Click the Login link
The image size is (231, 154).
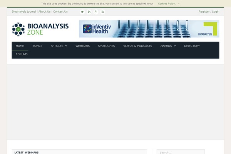click(216, 12)
